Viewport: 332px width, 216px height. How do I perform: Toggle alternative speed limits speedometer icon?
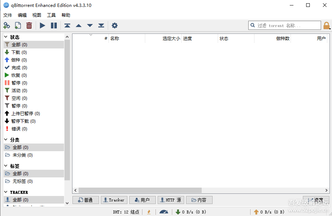pyautogui.click(x=164, y=212)
